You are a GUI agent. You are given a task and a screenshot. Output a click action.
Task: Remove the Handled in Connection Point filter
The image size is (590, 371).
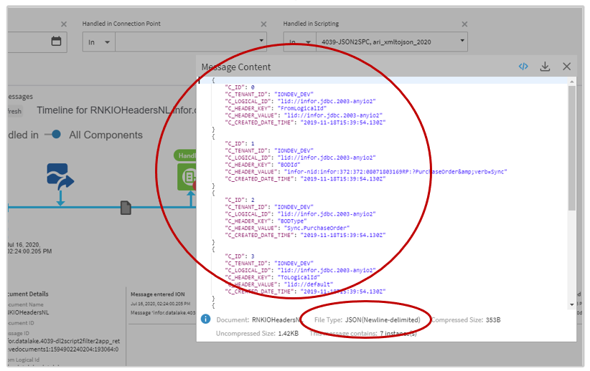(x=263, y=24)
